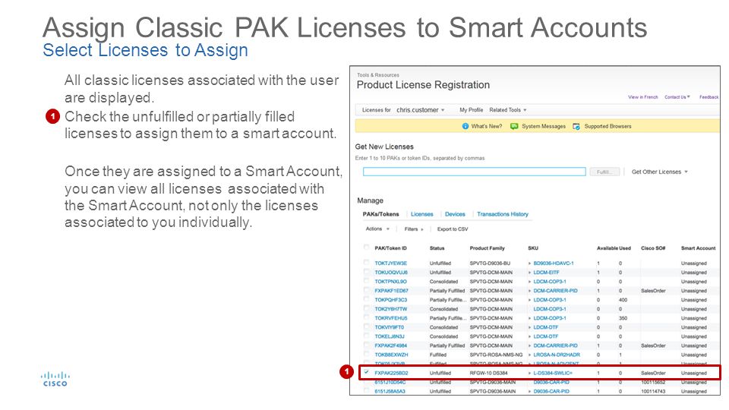This screenshot has width=729, height=410.
Task: Open the chris.customer account dropdown
Action: pos(420,110)
